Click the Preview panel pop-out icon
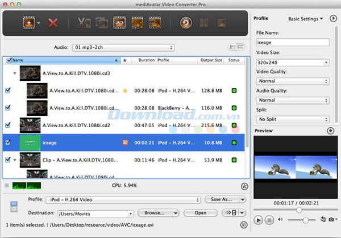This screenshot has height=238, width=341. [331, 131]
